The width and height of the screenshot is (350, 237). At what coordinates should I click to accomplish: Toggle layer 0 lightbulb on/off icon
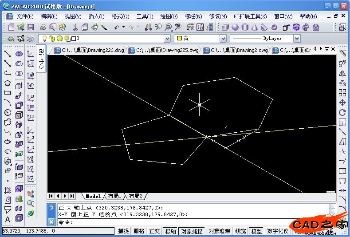click(x=45, y=39)
